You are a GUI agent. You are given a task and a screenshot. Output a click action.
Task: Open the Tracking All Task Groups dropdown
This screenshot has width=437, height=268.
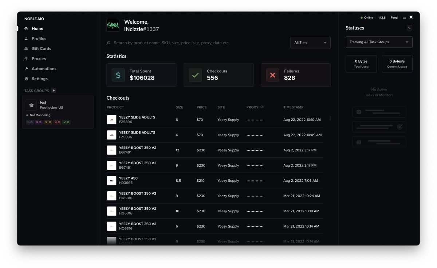tap(379, 42)
